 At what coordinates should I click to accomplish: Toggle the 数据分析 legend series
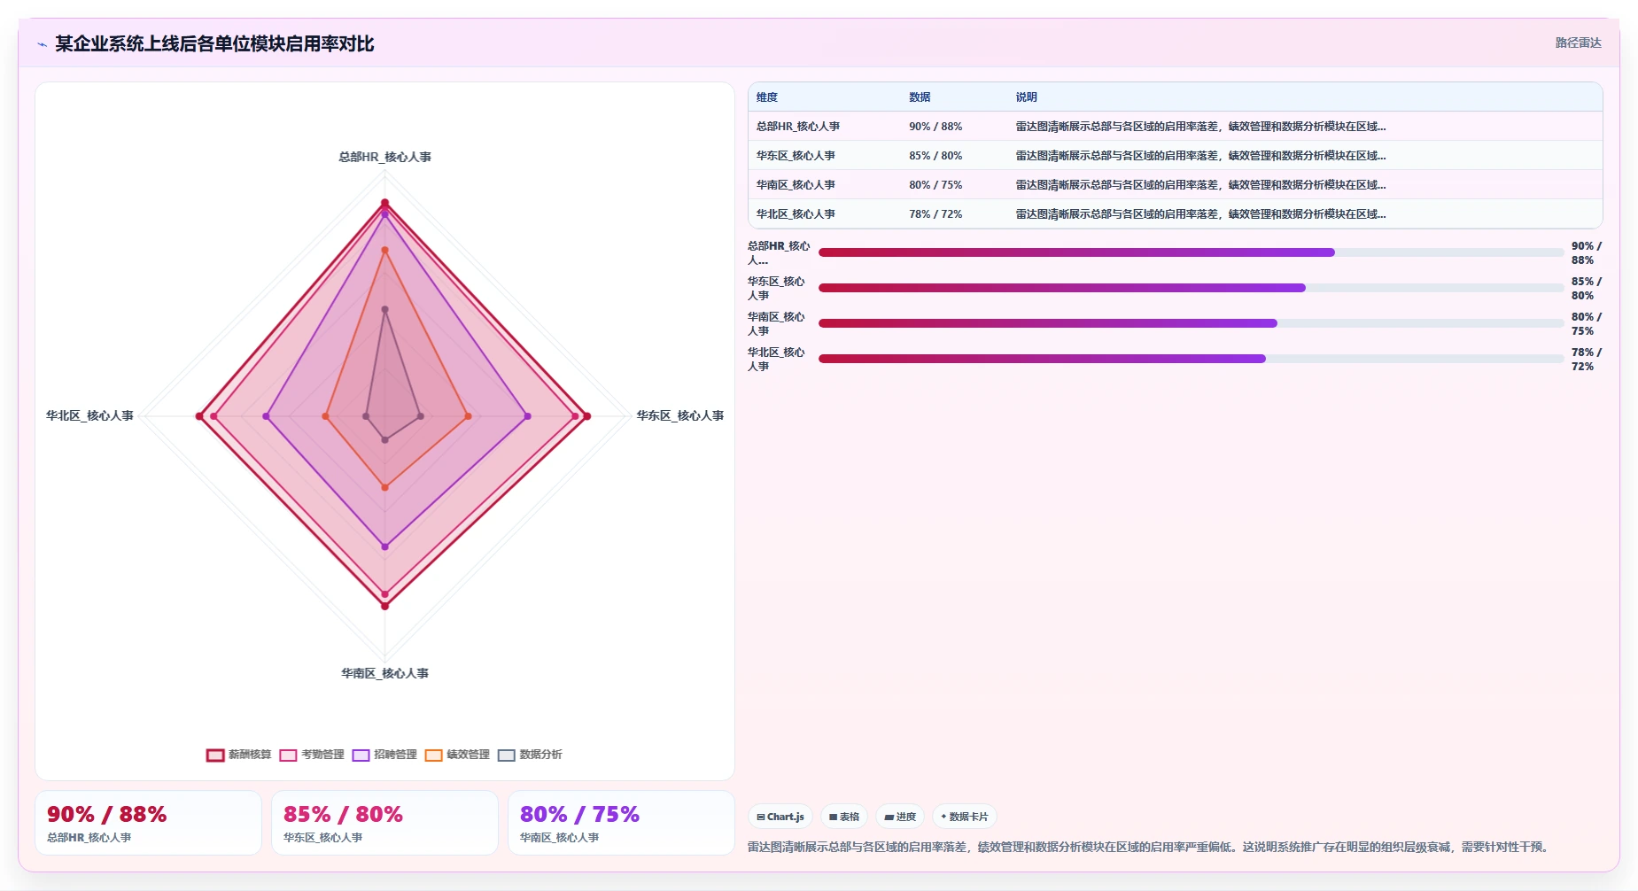(x=530, y=755)
